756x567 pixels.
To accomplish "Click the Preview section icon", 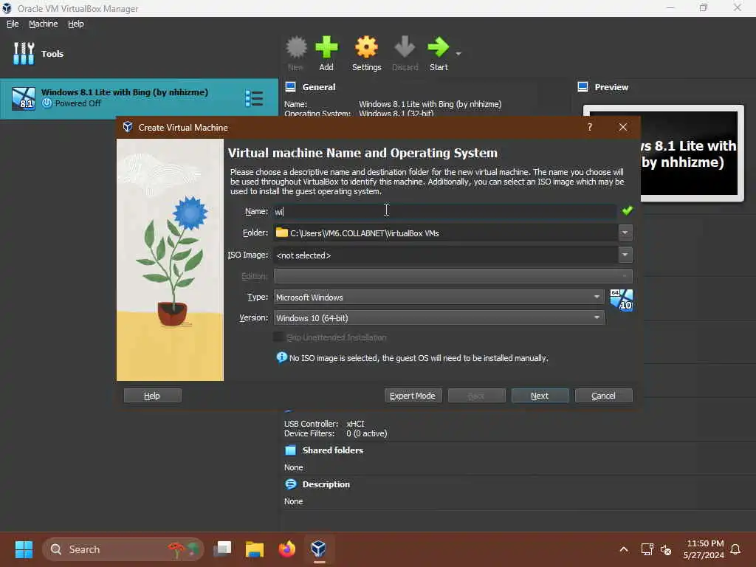I will (x=583, y=87).
